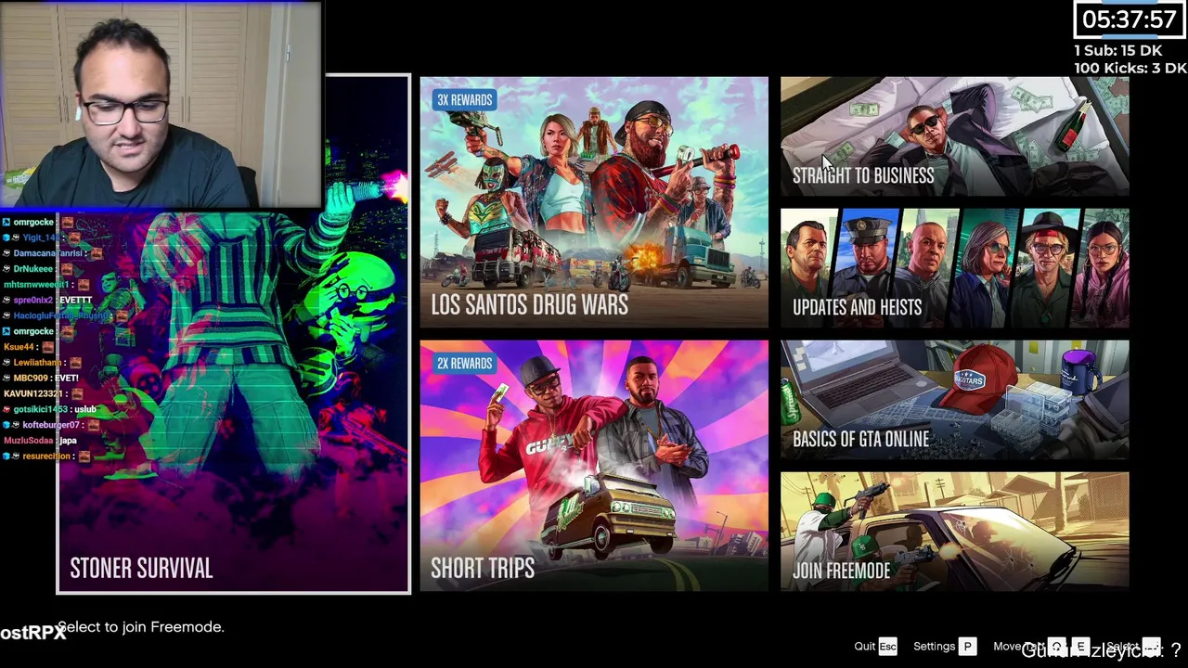
Task: Select the Join Freemode tile
Action: (x=954, y=532)
